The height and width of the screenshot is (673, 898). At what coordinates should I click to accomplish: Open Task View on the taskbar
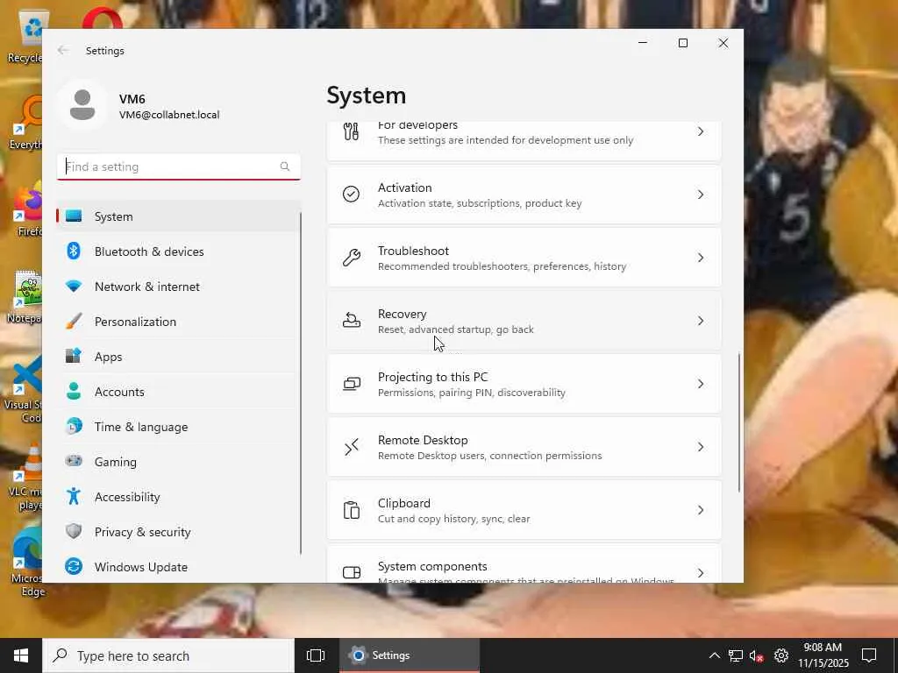click(316, 655)
